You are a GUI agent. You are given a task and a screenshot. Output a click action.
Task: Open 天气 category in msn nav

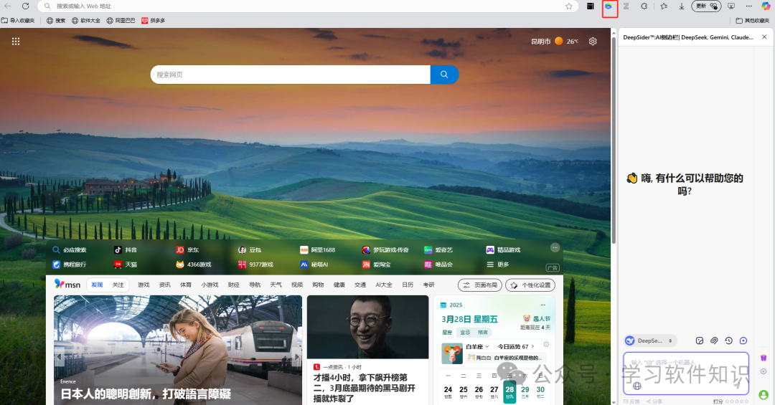pos(276,285)
